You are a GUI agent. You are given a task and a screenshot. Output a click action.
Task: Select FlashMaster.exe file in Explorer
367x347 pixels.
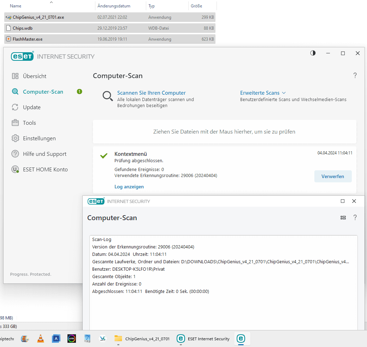coord(110,39)
